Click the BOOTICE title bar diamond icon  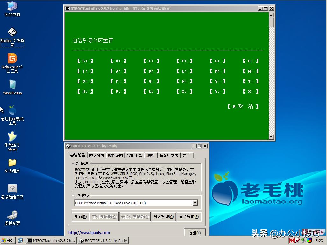pos(68,146)
